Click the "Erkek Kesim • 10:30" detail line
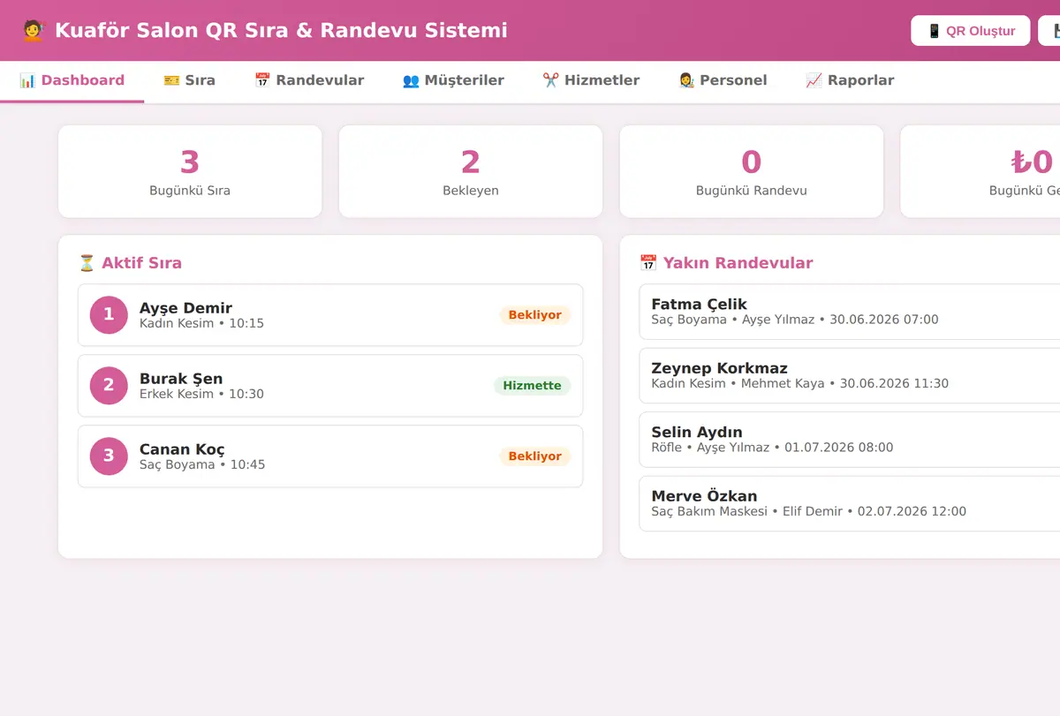 (x=201, y=394)
